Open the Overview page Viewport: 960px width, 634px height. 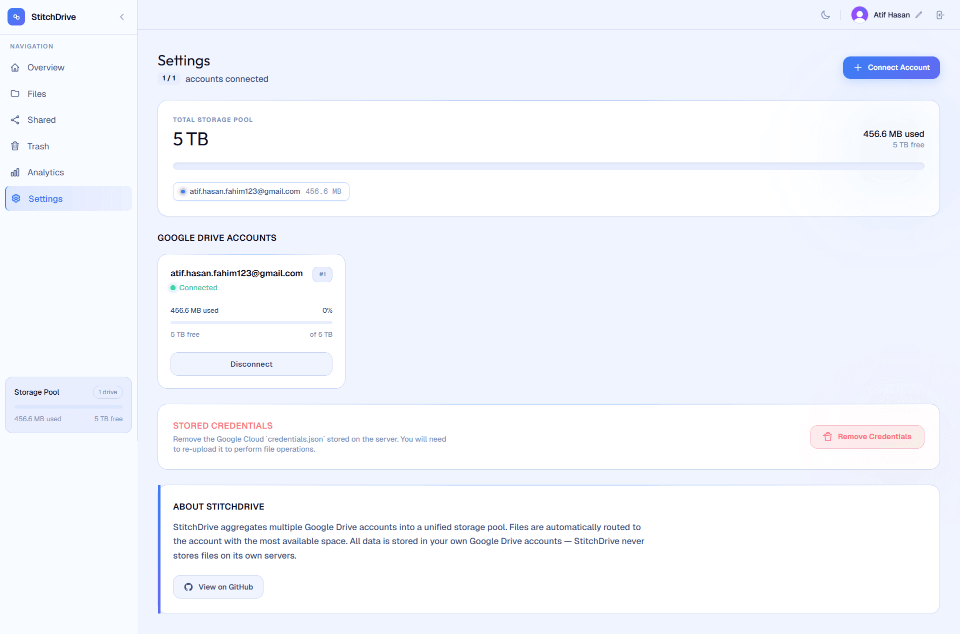(x=68, y=67)
